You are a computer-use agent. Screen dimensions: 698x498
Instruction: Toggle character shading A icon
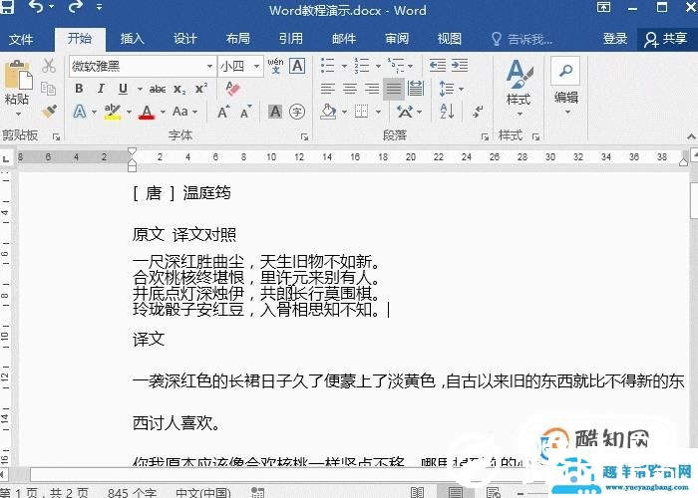[x=275, y=112]
